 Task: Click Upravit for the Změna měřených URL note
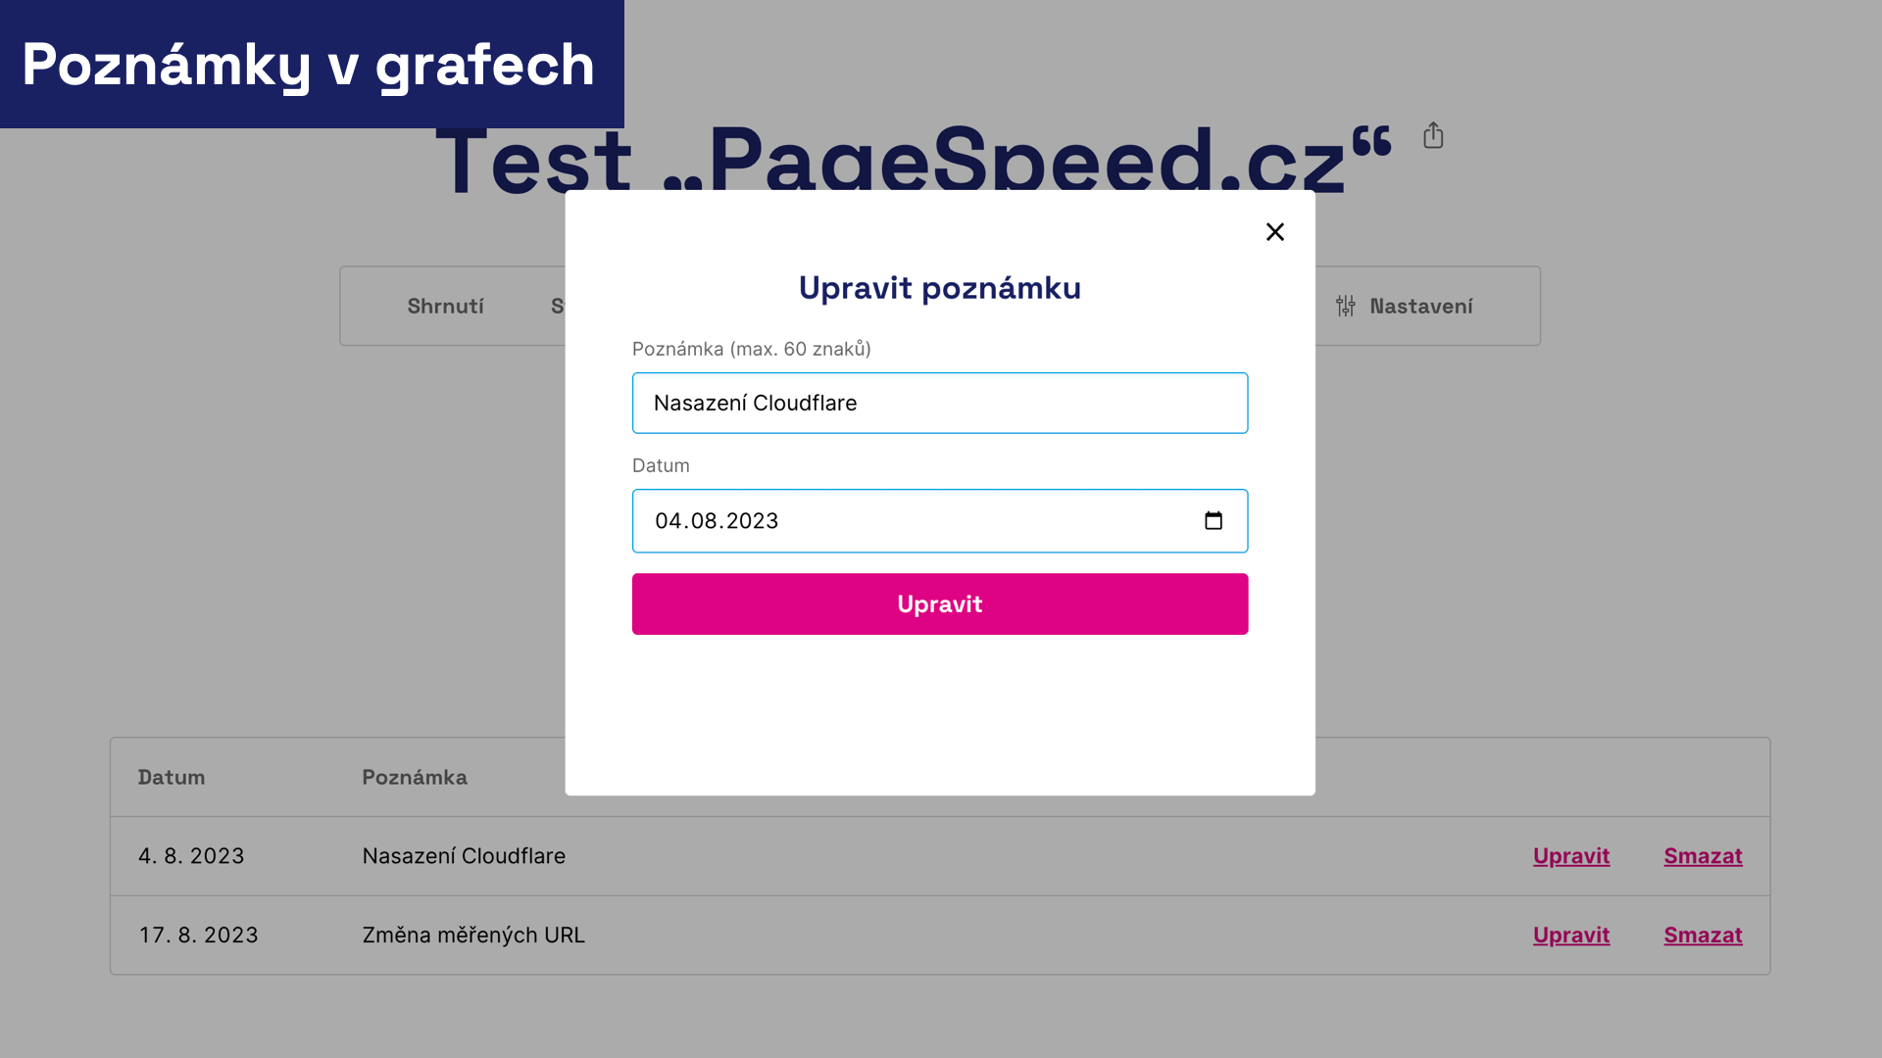[1570, 935]
